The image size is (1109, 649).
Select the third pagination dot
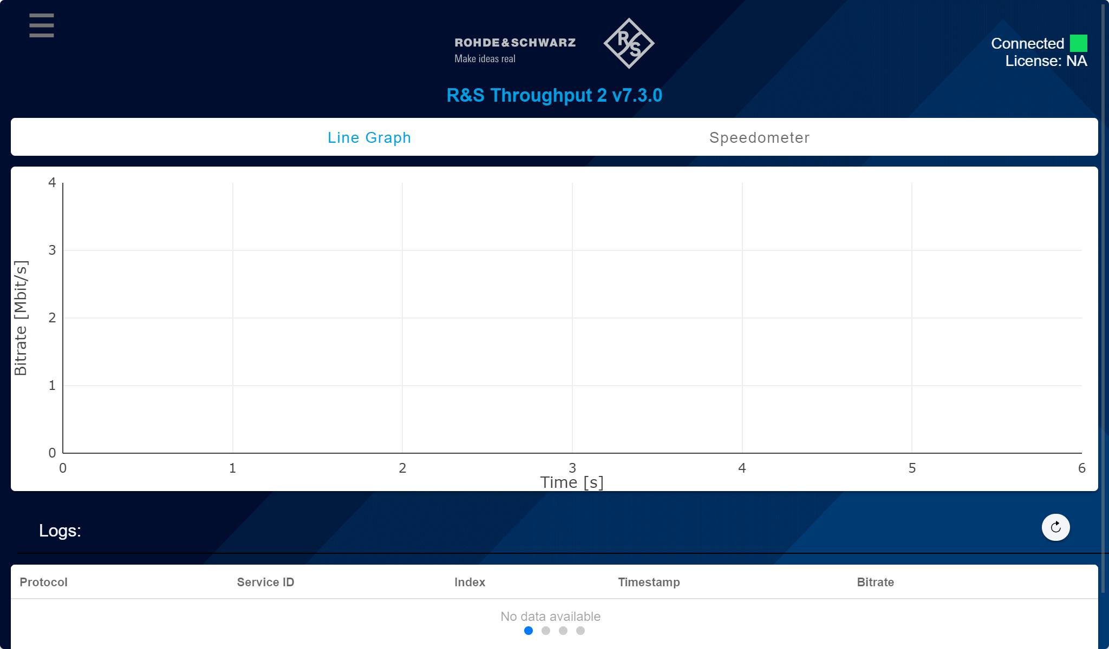click(563, 631)
